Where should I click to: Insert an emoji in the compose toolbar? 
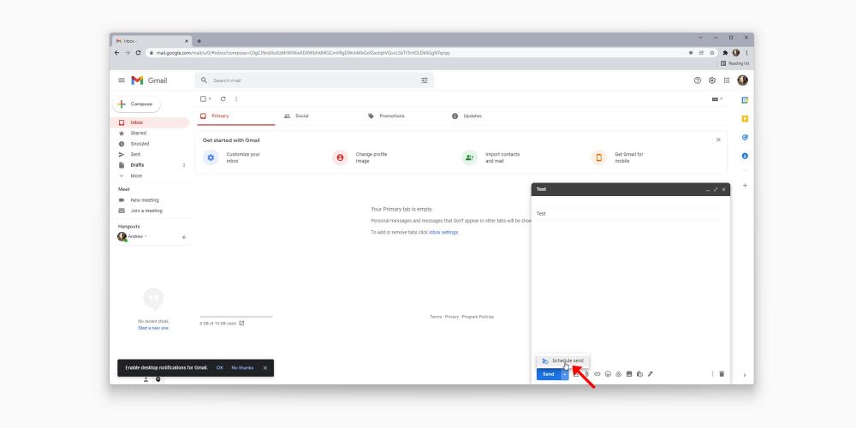608,374
